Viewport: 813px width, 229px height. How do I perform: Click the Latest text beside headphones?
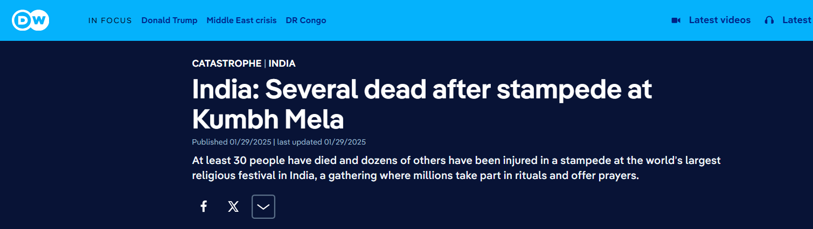coord(796,20)
